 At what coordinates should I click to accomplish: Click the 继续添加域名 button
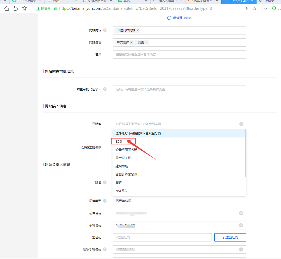pos(179,18)
